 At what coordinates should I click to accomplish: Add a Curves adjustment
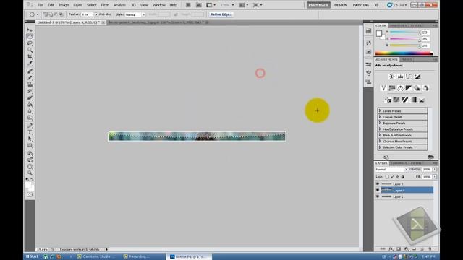[x=409, y=77]
